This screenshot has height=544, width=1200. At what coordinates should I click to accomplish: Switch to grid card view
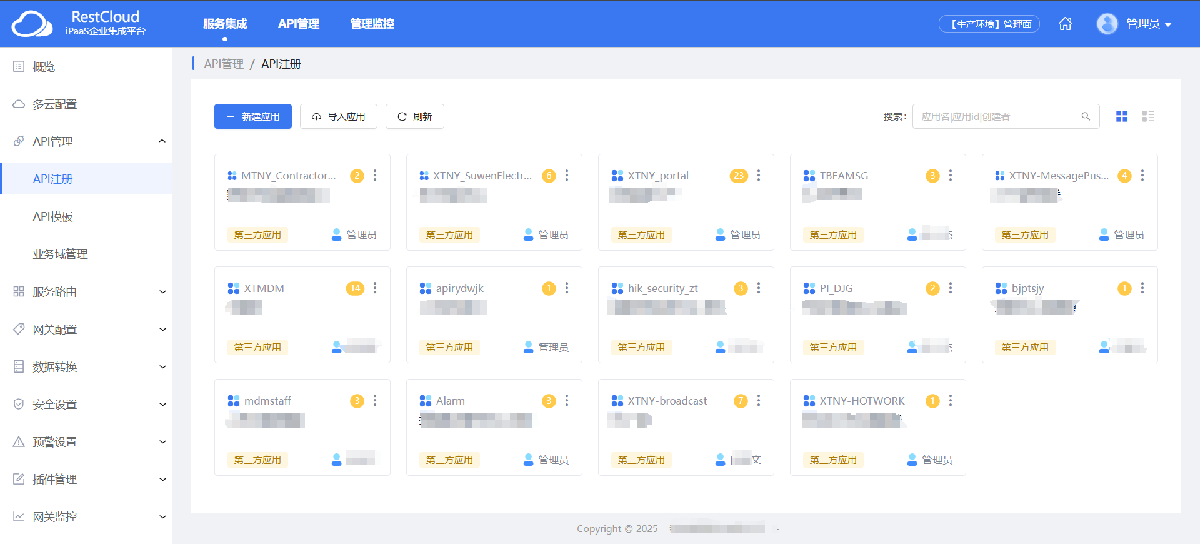click(1122, 116)
